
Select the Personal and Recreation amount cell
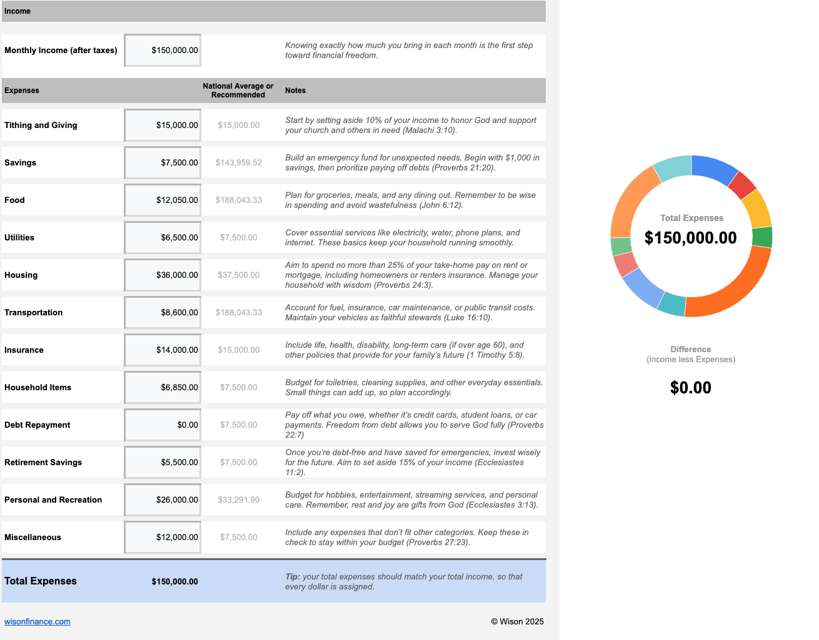coord(163,500)
